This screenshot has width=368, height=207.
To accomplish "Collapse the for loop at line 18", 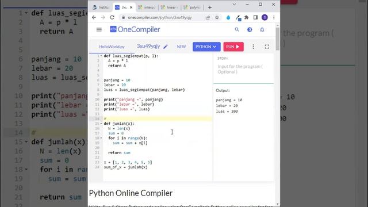I will coord(101,138).
